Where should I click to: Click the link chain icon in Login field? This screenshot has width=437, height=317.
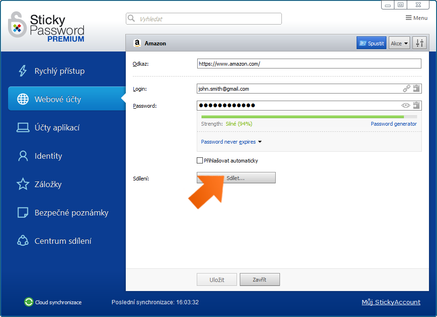(407, 89)
